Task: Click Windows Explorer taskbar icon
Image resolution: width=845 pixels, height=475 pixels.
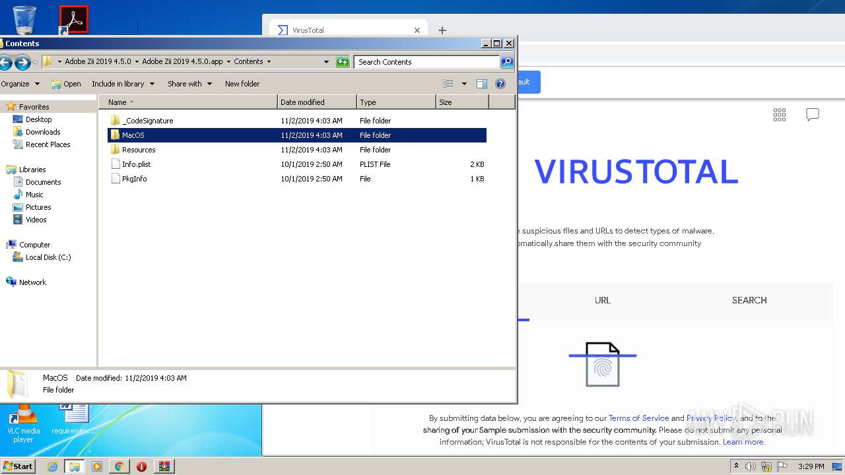Action: coord(75,466)
